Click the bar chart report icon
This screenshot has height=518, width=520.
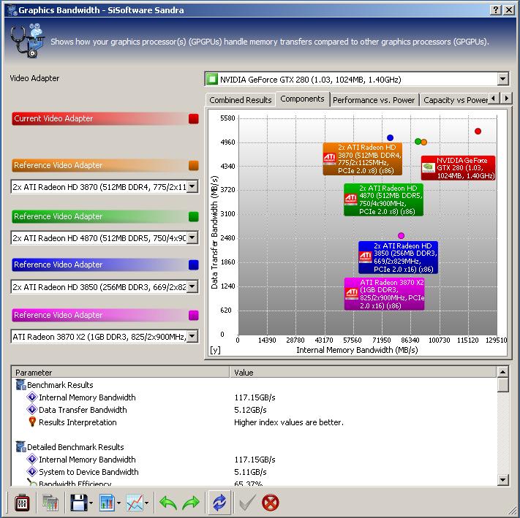pos(107,503)
